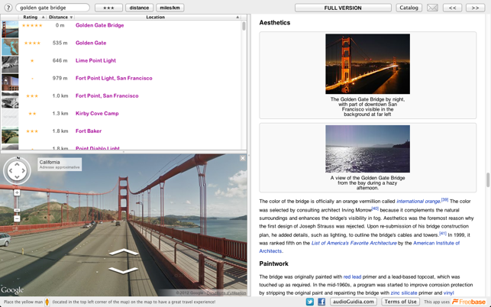491x307 pixels.
Task: Click the Freebase logo
Action: [469, 302]
